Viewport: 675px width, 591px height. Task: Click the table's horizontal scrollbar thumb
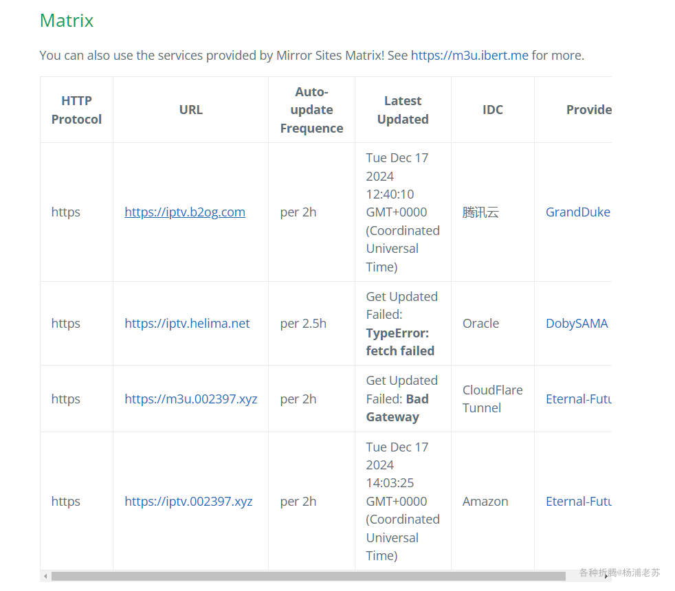pos(308,577)
